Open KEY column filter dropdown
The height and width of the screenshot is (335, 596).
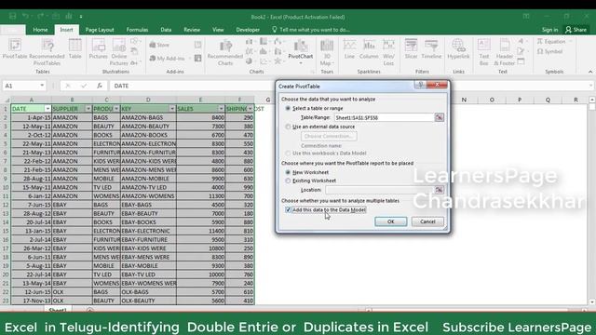coord(172,109)
